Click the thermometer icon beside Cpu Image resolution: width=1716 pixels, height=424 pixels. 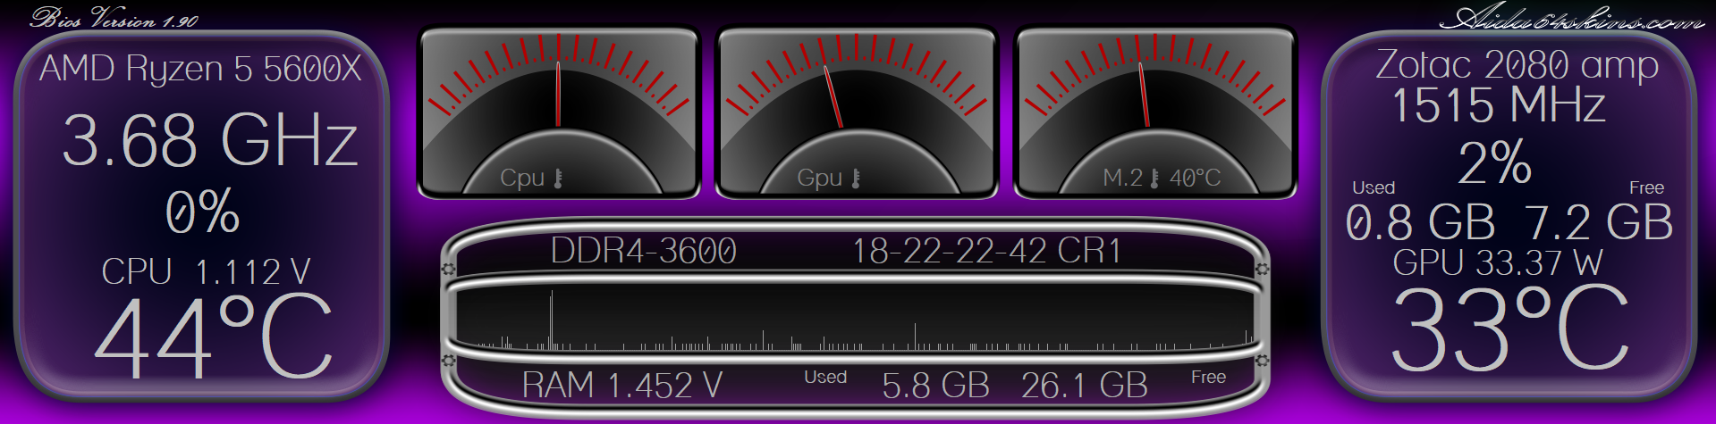(x=559, y=179)
